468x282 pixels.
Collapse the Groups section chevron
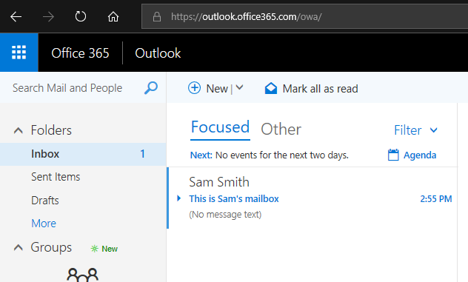[x=19, y=247]
